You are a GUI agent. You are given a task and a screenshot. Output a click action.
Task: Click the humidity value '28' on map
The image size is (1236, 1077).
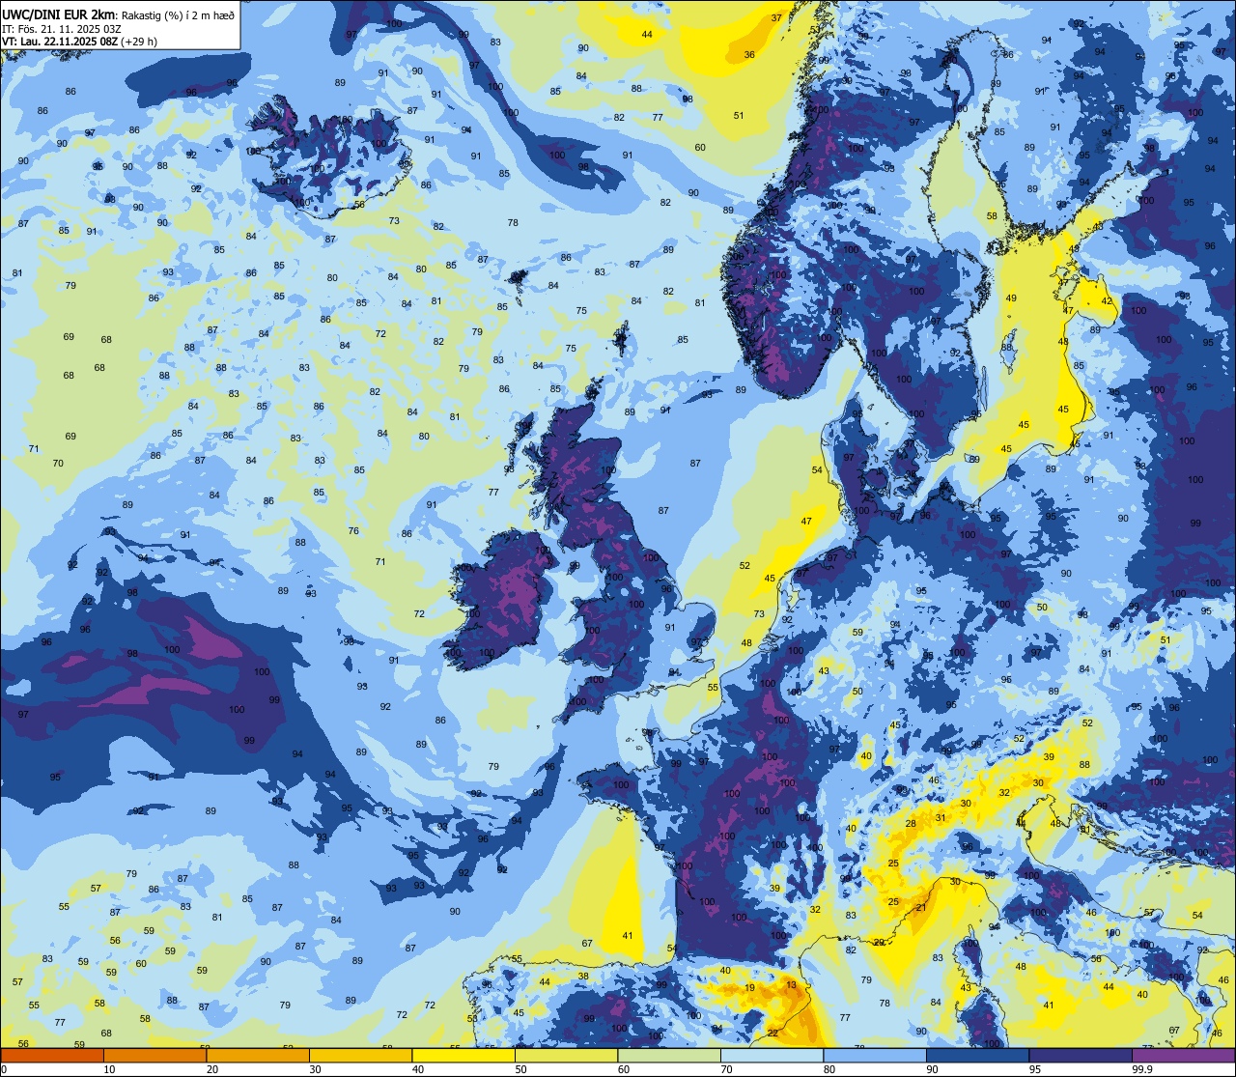[911, 824]
